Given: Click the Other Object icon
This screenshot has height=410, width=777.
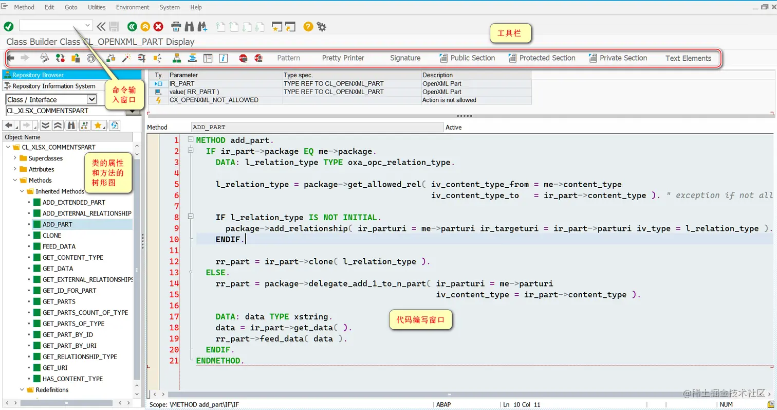Looking at the screenshot, I should coord(76,58).
